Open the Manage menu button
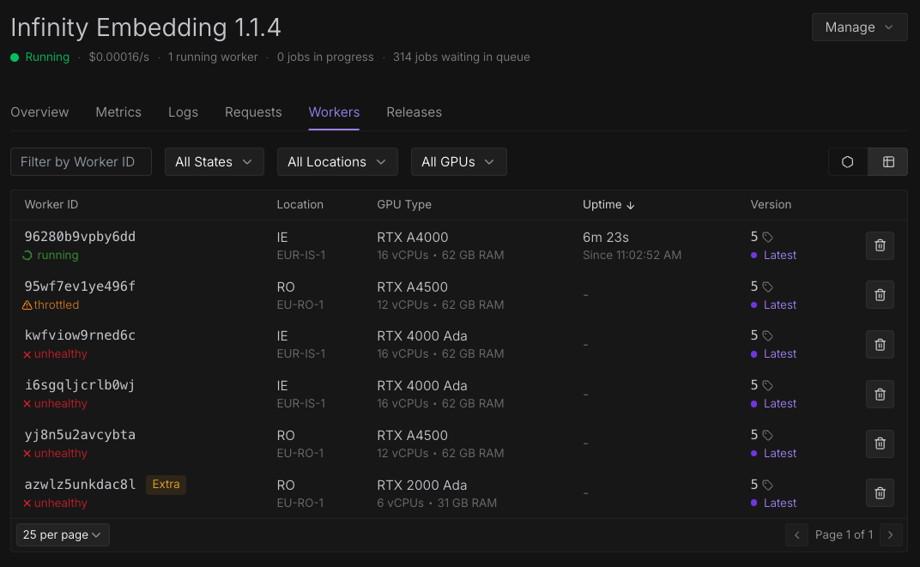 (859, 27)
